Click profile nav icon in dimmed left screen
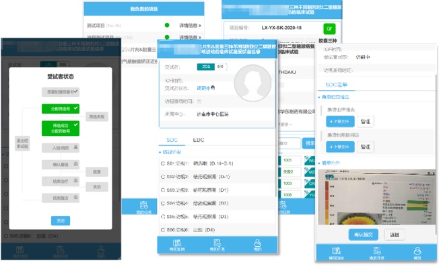The height and width of the screenshot is (267, 441). [x=101, y=252]
